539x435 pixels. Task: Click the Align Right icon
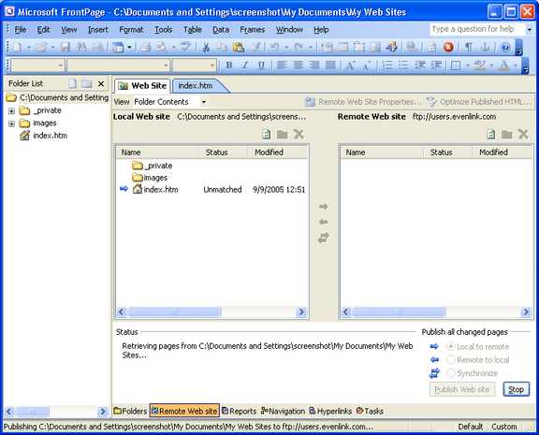click(x=314, y=65)
